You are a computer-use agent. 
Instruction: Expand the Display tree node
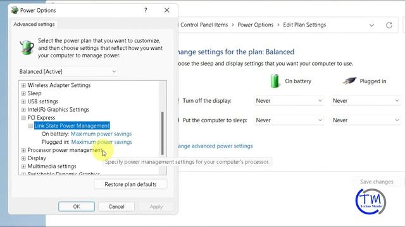pyautogui.click(x=23, y=158)
